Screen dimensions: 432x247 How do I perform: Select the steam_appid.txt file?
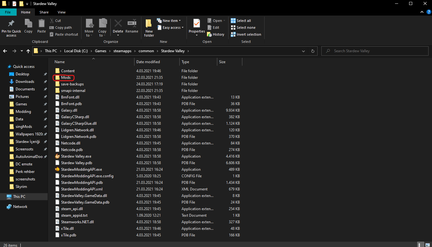74,215
